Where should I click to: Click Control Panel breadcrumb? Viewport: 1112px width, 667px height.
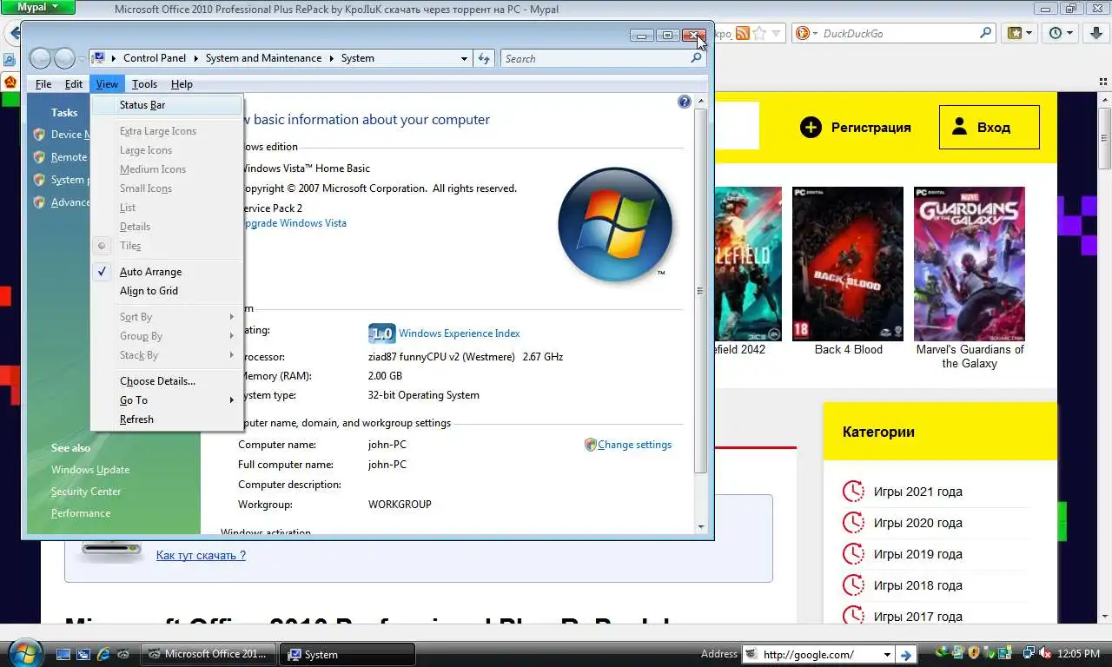(x=155, y=58)
